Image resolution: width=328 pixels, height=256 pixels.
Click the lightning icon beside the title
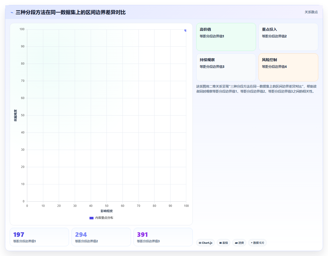pos(12,12)
